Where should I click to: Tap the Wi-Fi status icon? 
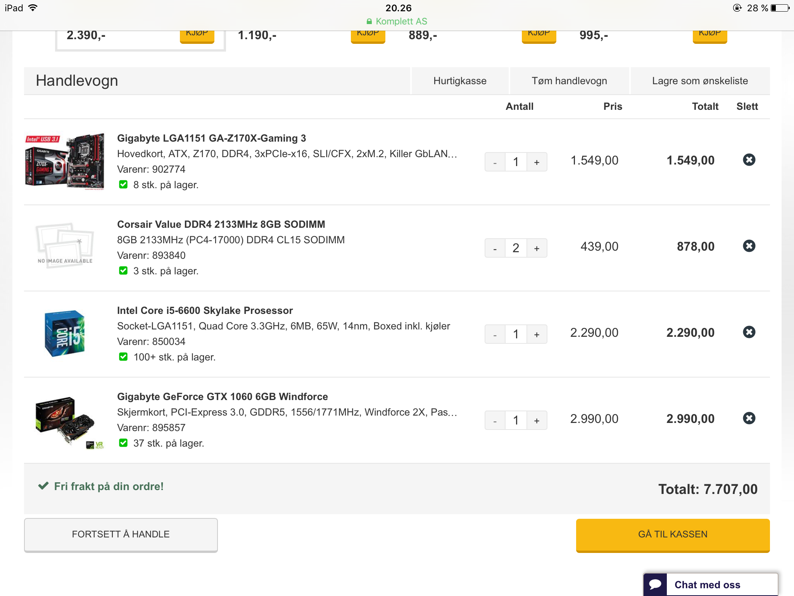(33, 8)
